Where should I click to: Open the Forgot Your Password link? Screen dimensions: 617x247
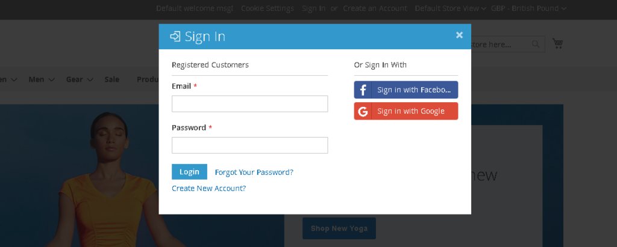(x=254, y=172)
